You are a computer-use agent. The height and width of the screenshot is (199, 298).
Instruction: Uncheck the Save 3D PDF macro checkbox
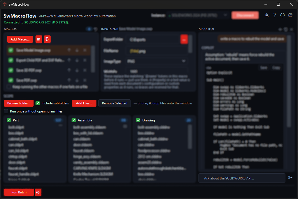click(x=11, y=70)
